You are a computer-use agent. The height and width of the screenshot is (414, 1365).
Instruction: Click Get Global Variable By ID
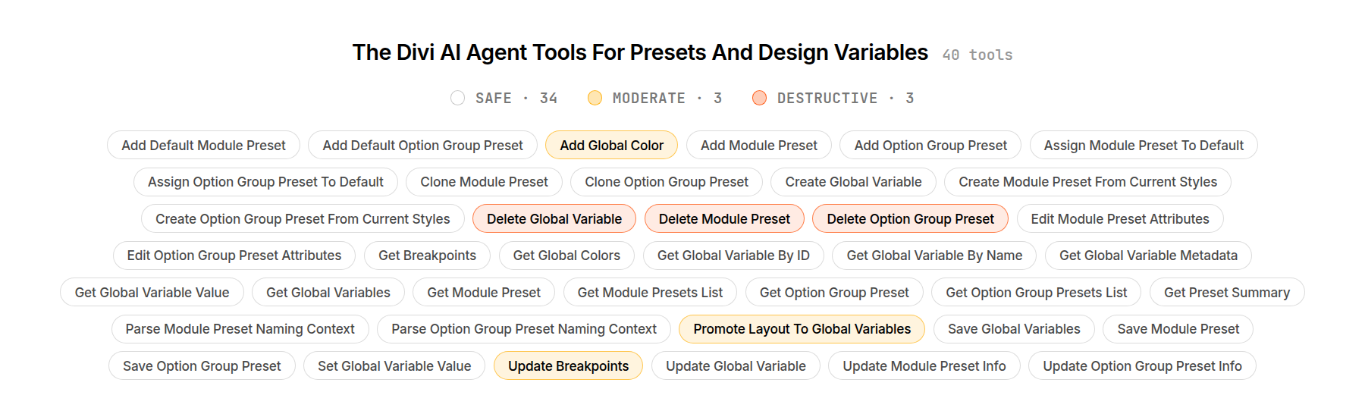tap(733, 256)
